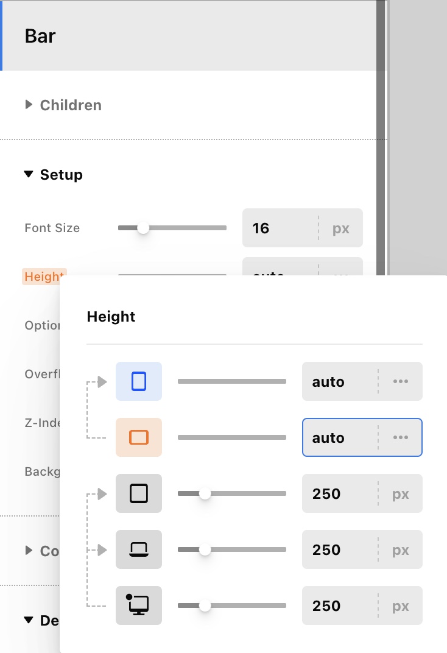Select the mobile portrait breakpoint icon

point(139,382)
